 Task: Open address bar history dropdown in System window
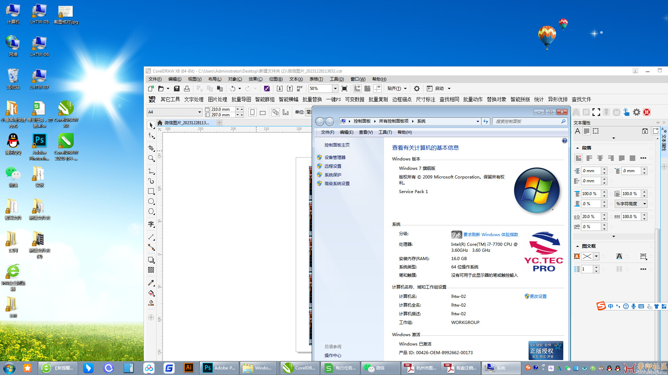(x=478, y=121)
